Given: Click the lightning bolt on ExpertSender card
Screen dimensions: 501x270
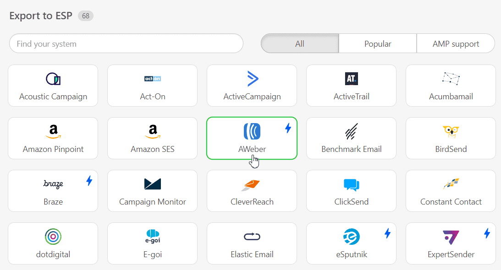Looking at the screenshot, I should [487, 233].
